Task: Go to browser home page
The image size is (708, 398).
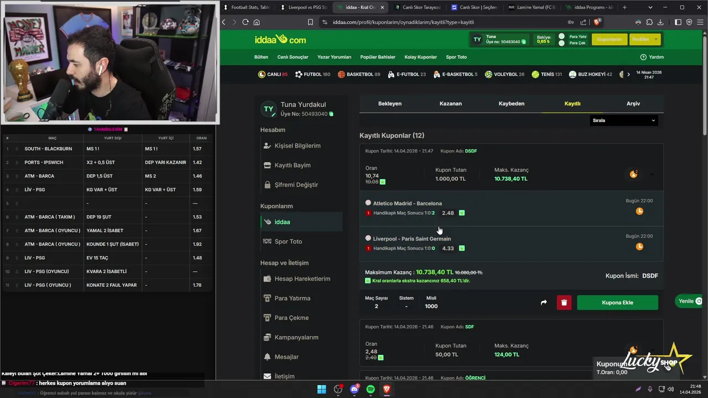Action: (x=257, y=22)
